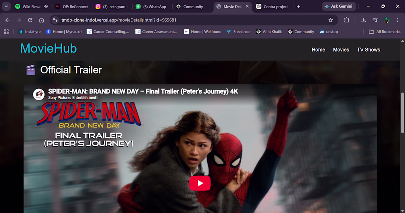Viewport: 405px width, 213px height.
Task: Open the downloads icon in toolbar
Action: pos(363,20)
